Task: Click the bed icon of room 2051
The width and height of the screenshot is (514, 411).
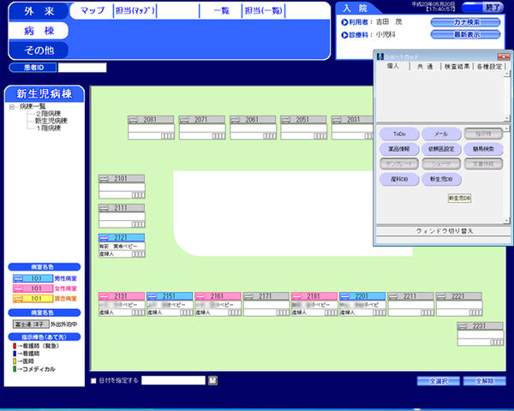Action: point(285,120)
